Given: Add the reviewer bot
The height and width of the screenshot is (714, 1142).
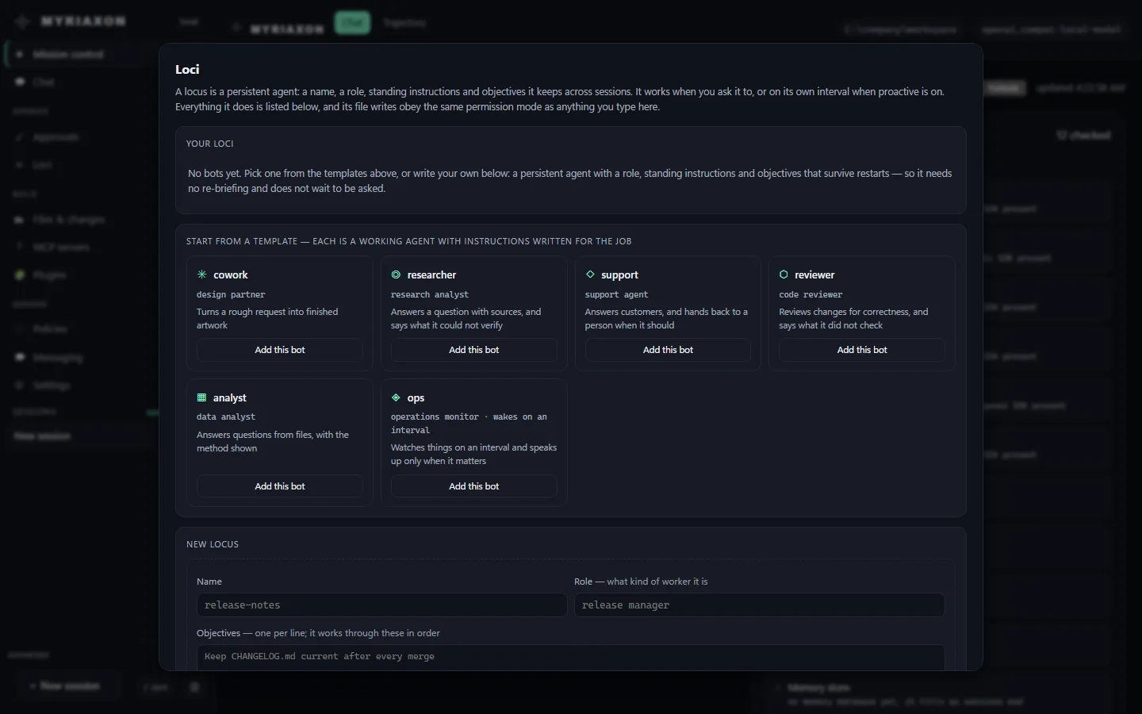Looking at the screenshot, I should point(862,350).
